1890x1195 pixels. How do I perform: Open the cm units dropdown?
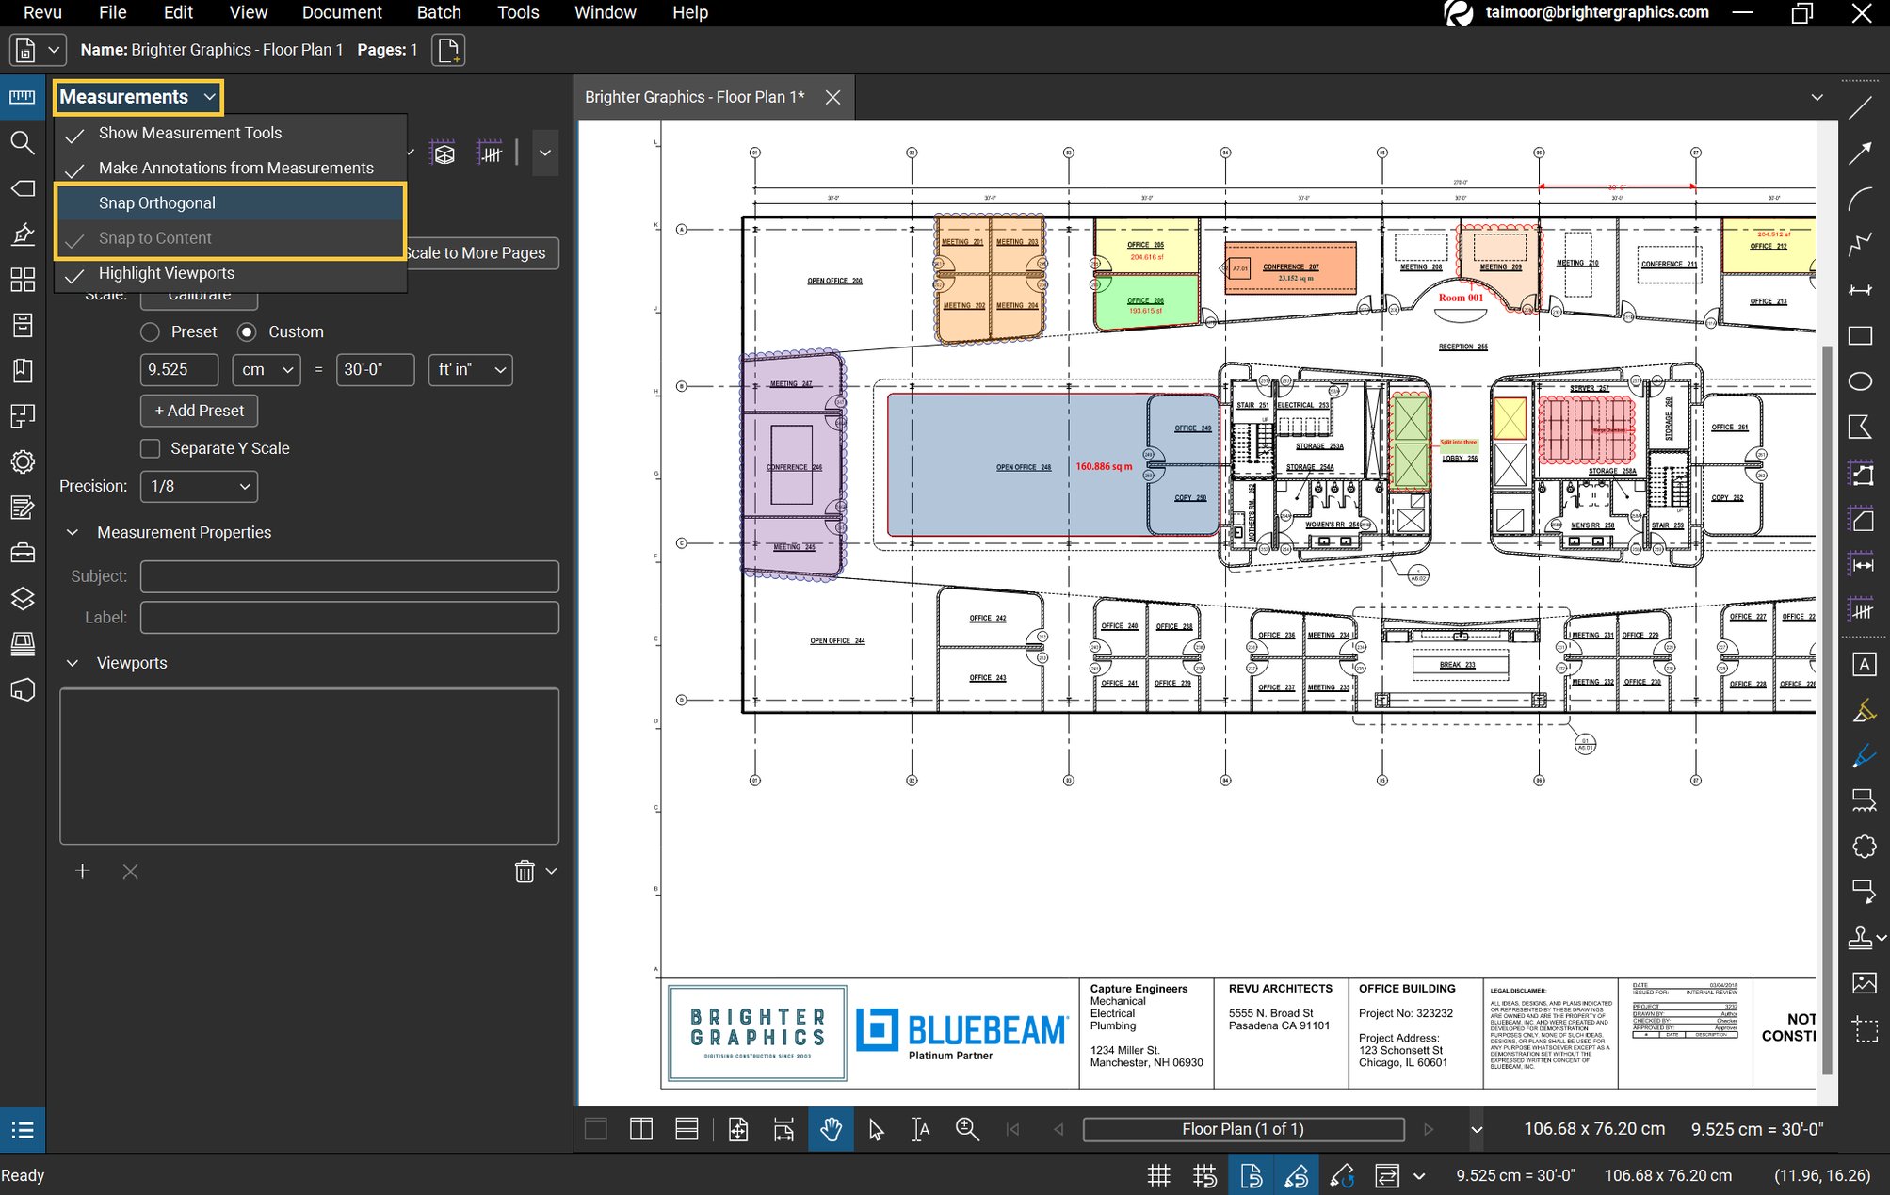266,369
